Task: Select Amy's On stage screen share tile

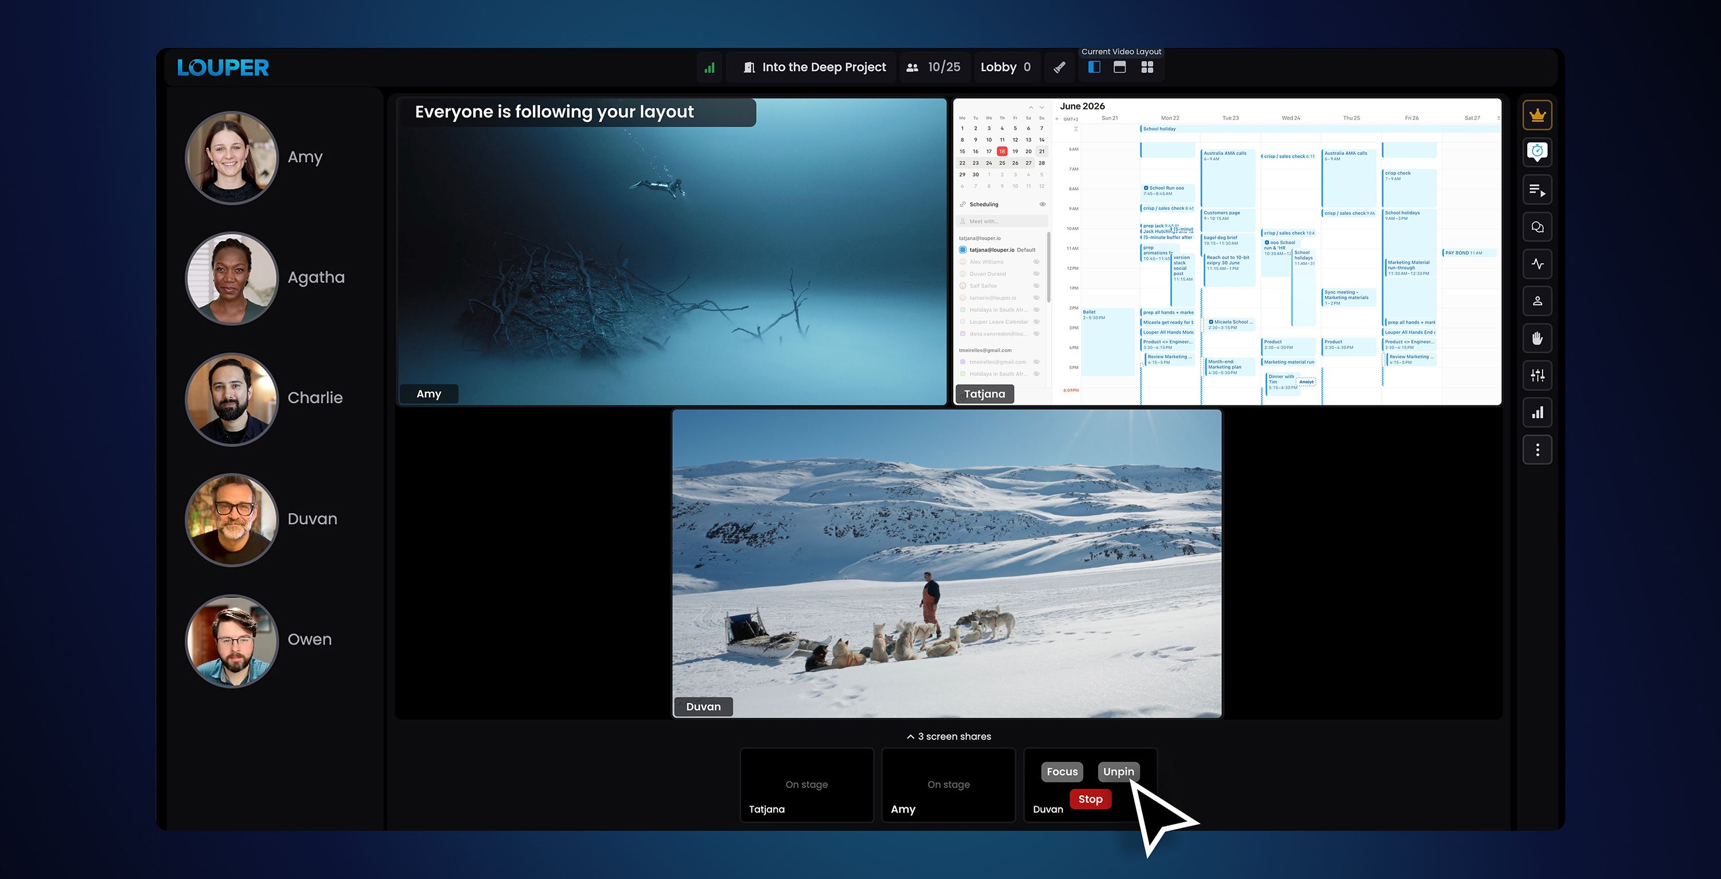Action: (948, 785)
